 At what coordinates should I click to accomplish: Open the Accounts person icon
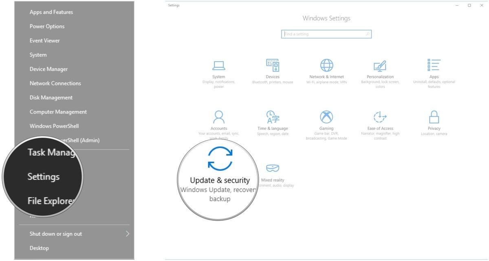(x=219, y=117)
